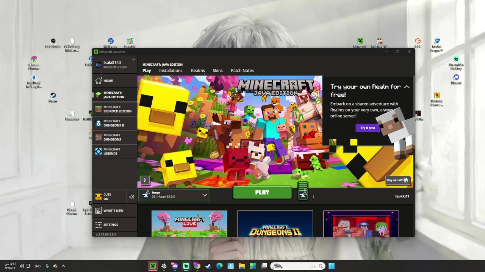Open Discord desktop shortcut
Image resolution: width=485 pixels, height=272 pixels.
tap(456, 79)
